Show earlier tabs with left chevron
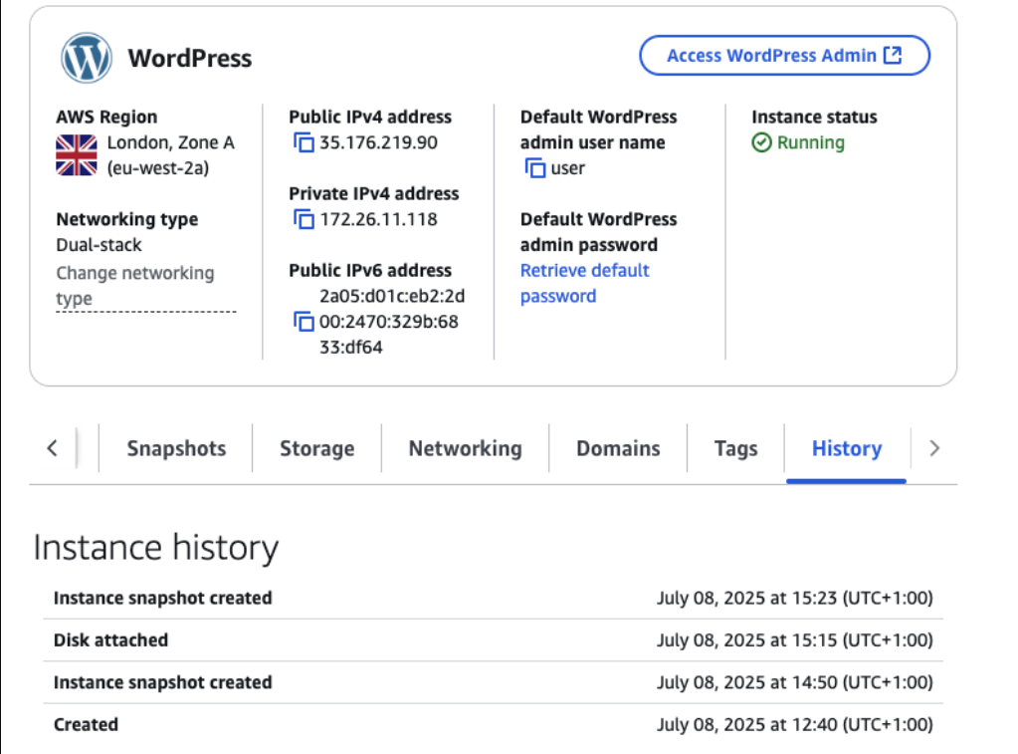The image size is (1018, 754). click(x=53, y=448)
